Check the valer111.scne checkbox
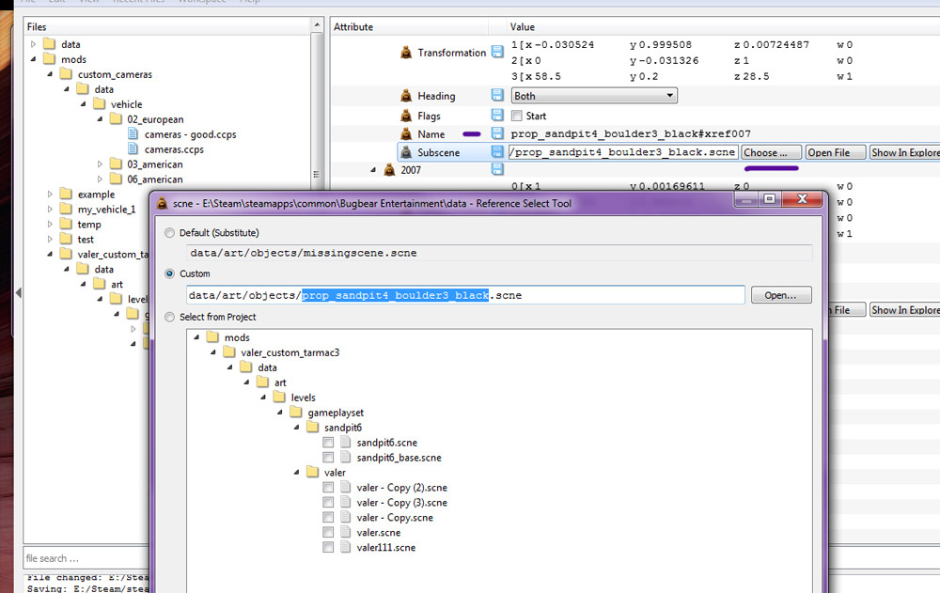The height and width of the screenshot is (593, 940). coord(328,547)
